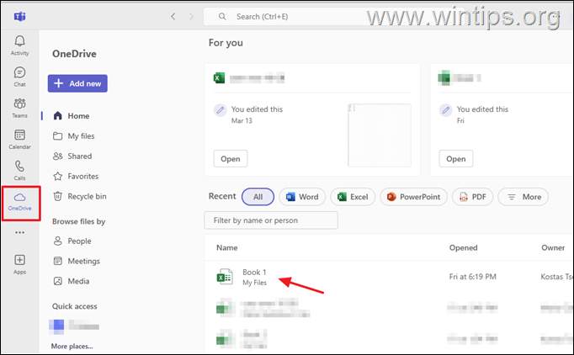Click the More places link
Screen dimensions: 574x355
(x=72, y=346)
